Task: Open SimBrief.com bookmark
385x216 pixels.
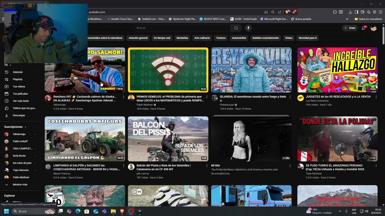Action: coord(152,19)
